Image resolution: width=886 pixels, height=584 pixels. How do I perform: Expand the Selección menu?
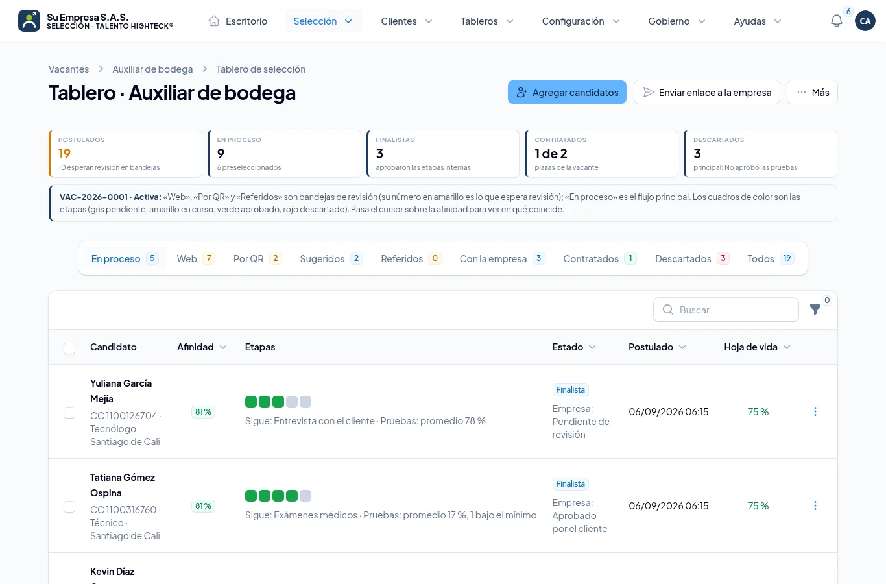[x=324, y=21]
